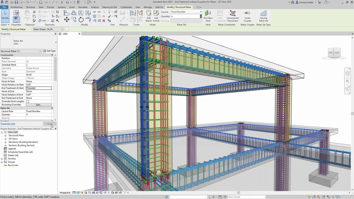Screen dimensions: 354x199
Task: Click the Apply button in Properties
Action: [50, 124]
